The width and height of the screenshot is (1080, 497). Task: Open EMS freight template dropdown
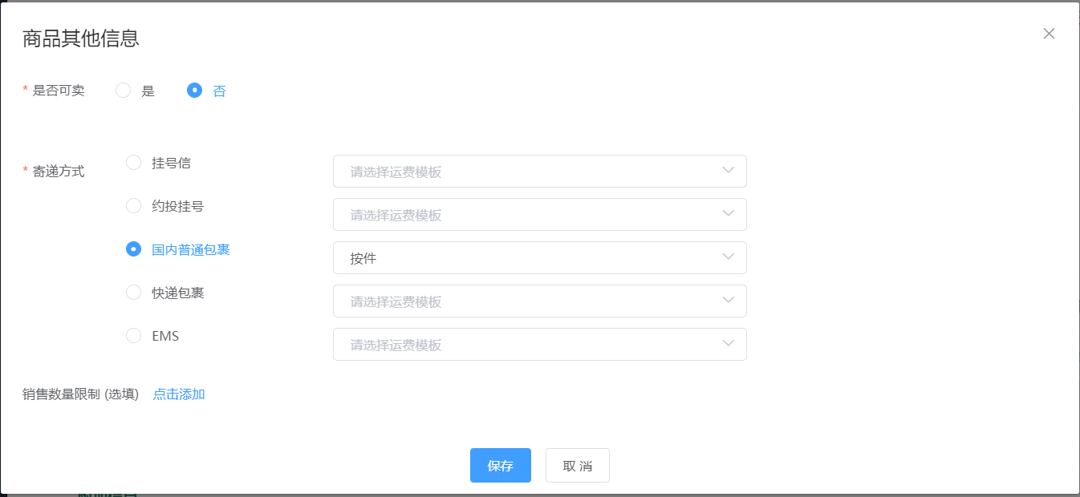(539, 345)
